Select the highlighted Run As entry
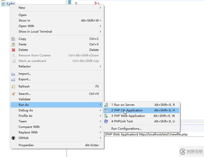 click(x=57, y=105)
